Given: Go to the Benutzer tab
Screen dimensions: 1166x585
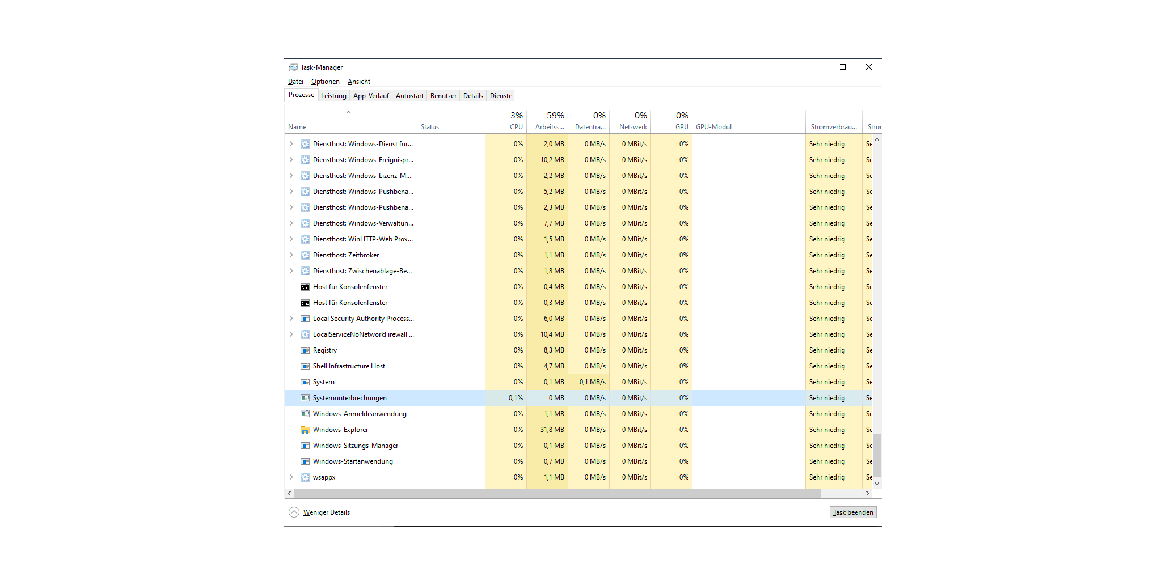Looking at the screenshot, I should click(x=443, y=96).
